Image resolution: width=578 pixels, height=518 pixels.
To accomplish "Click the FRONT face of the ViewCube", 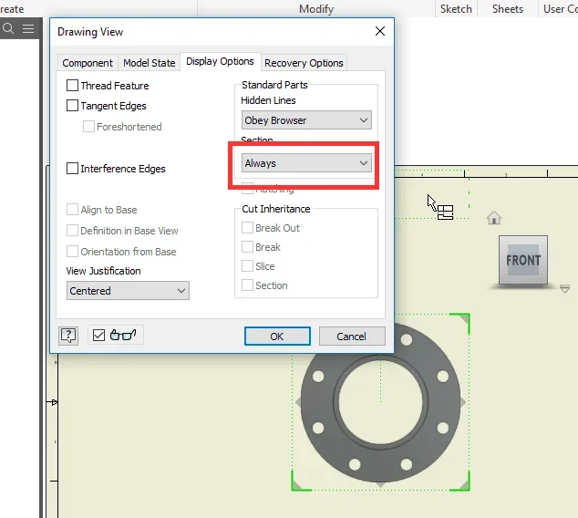I will click(523, 260).
